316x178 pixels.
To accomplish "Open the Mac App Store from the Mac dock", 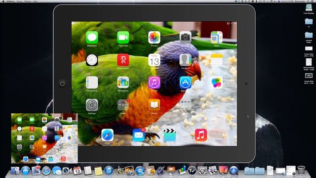I will pyautogui.click(x=26, y=171).
